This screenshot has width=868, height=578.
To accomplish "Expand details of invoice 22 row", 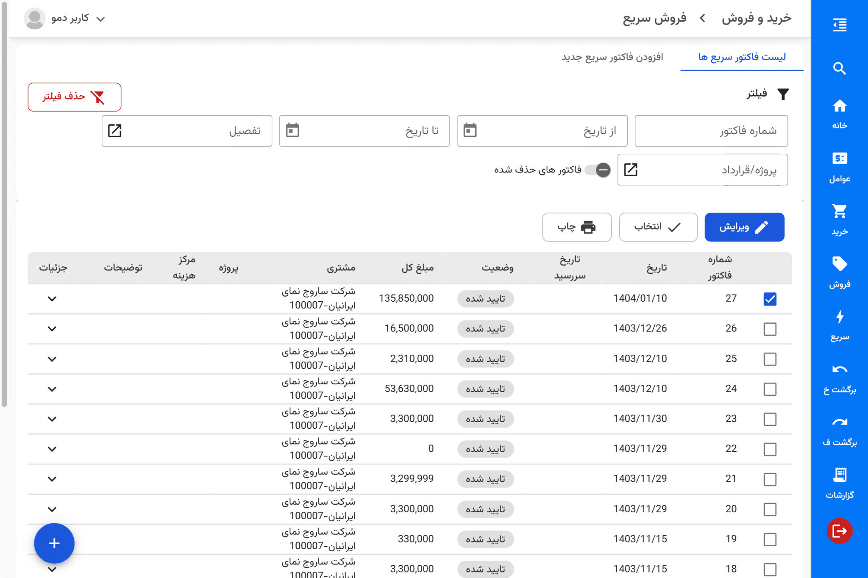I will point(52,449).
